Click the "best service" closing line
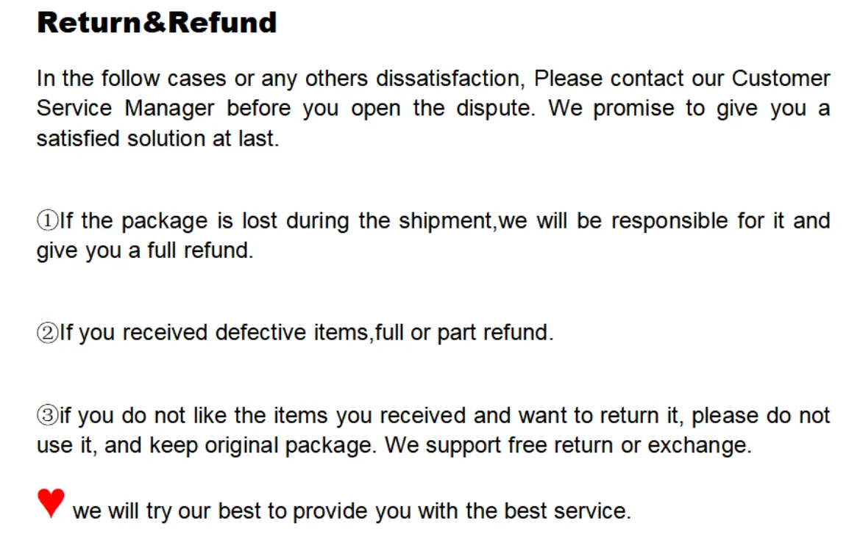This screenshot has height=551, width=860. [x=352, y=511]
